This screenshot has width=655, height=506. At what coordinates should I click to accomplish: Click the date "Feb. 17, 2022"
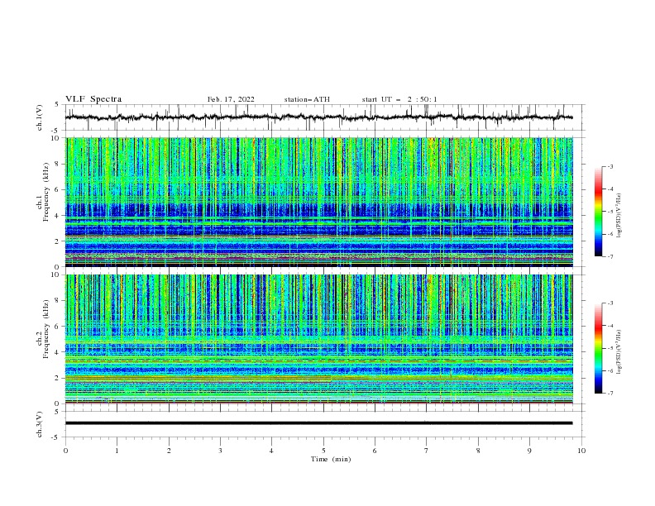pyautogui.click(x=231, y=99)
